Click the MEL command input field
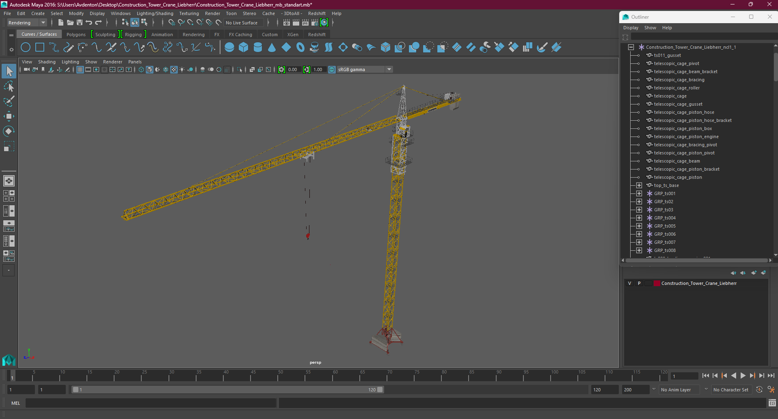This screenshot has height=419, width=778. tap(151, 403)
